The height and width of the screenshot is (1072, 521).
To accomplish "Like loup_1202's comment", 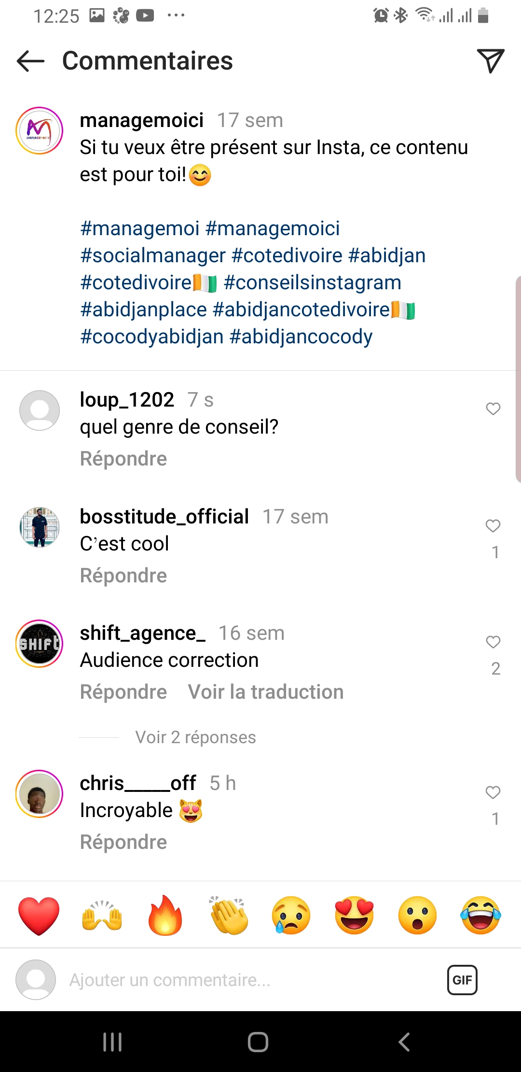I will (x=493, y=409).
